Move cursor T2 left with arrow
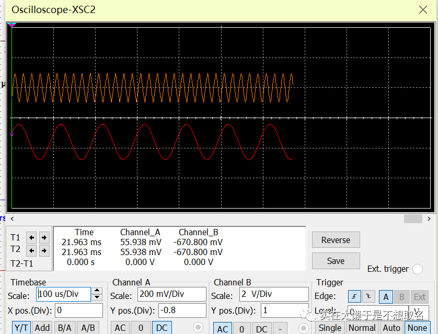The image size is (438, 334). pyautogui.click(x=32, y=250)
